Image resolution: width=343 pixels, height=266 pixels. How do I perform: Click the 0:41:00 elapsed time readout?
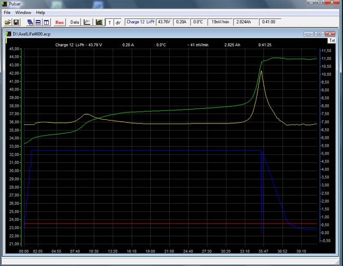click(270, 22)
